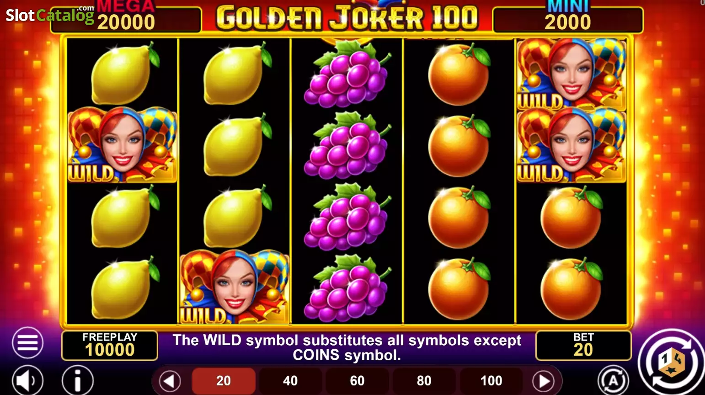
Task: Click the top grapes symbol on middle reel
Action: pos(347,74)
